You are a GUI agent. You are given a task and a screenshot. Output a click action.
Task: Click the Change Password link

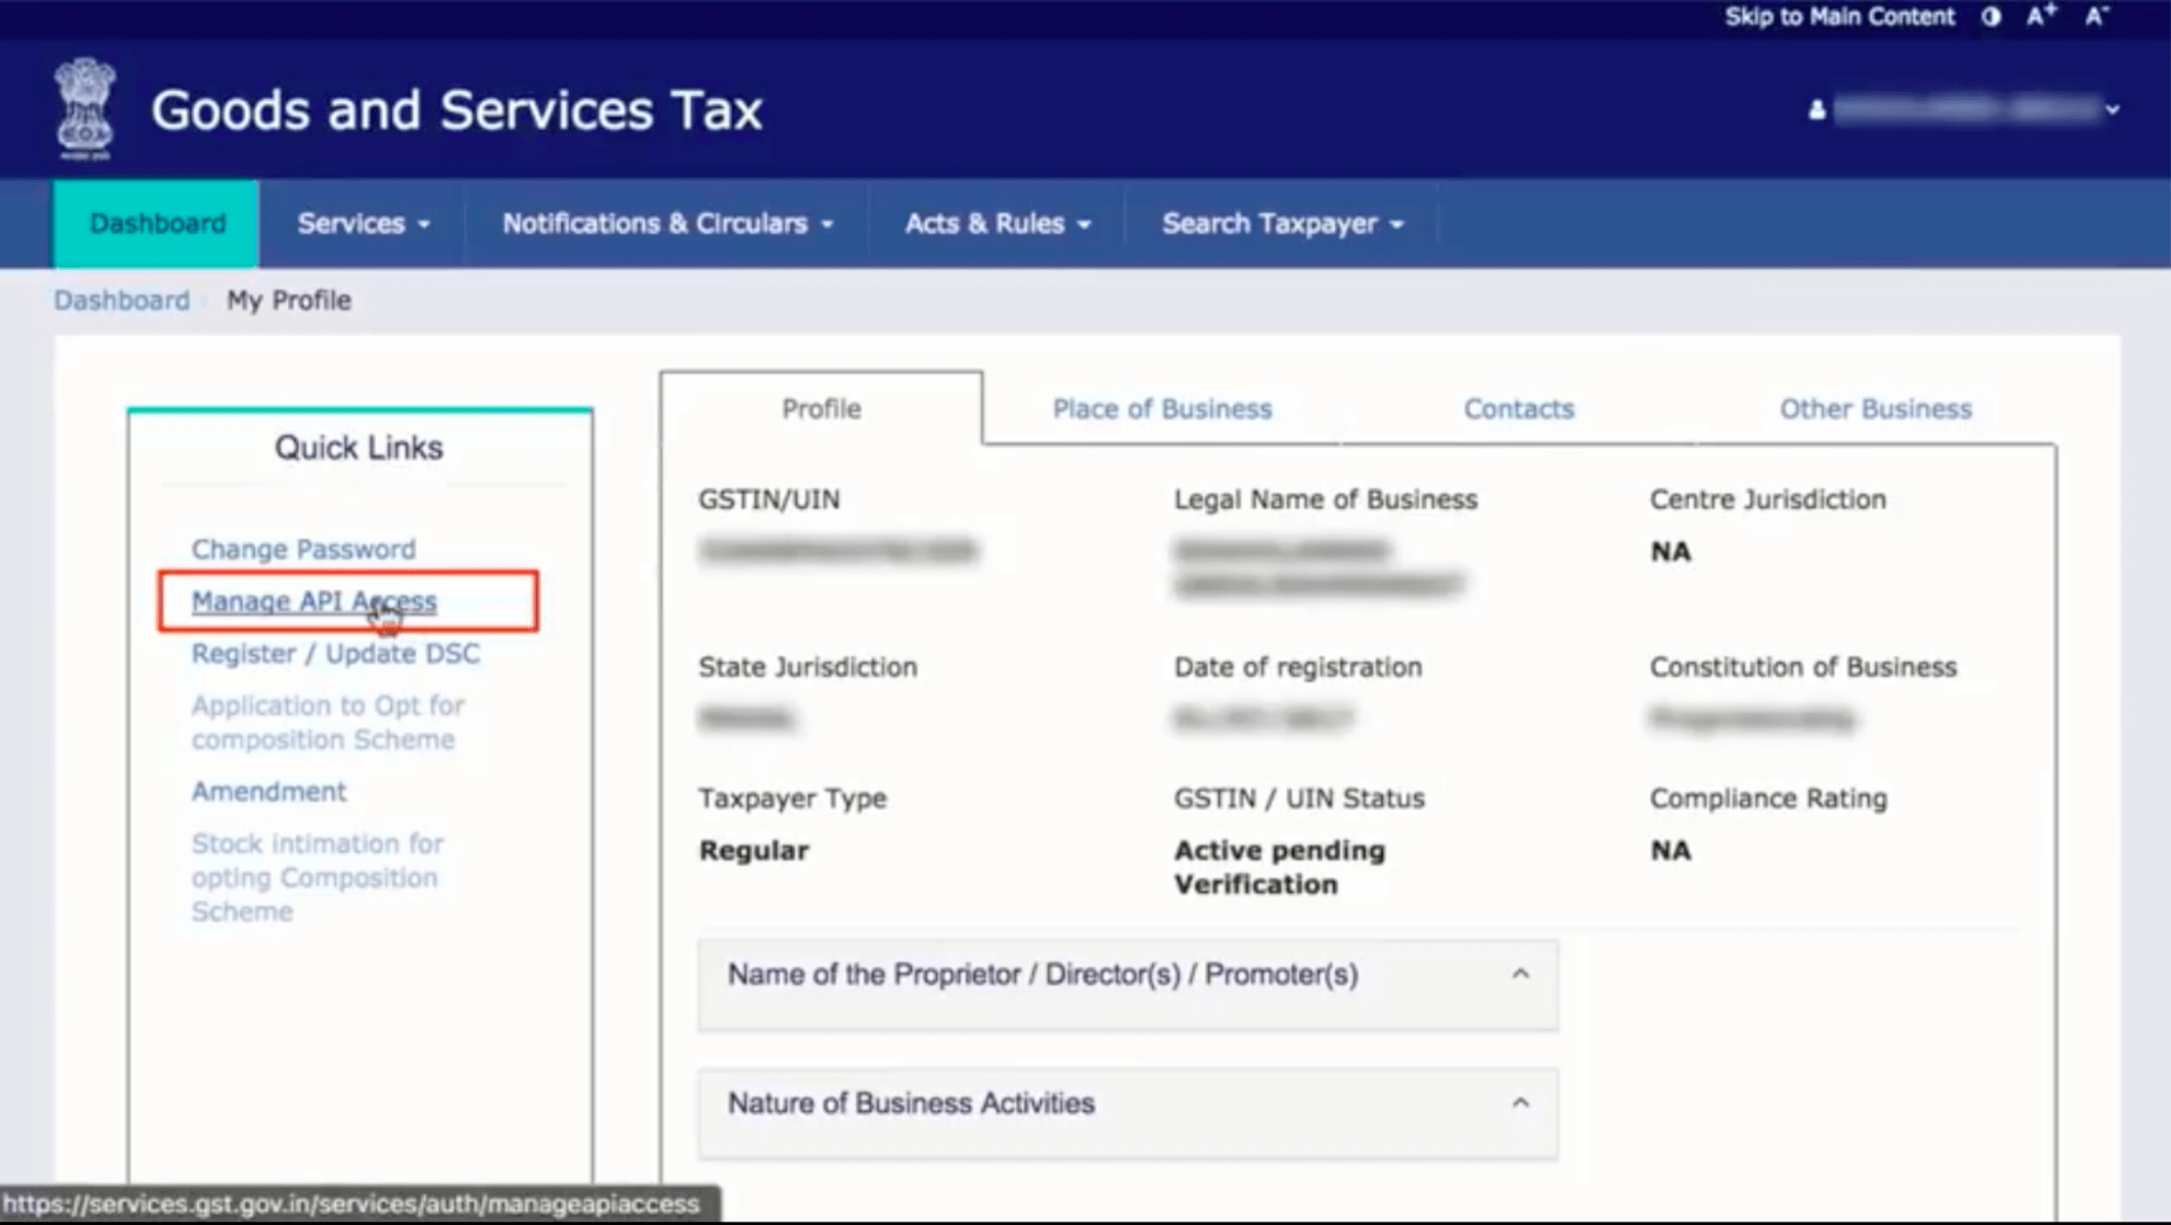303,548
